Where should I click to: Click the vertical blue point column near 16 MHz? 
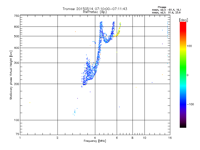[x=167, y=30]
